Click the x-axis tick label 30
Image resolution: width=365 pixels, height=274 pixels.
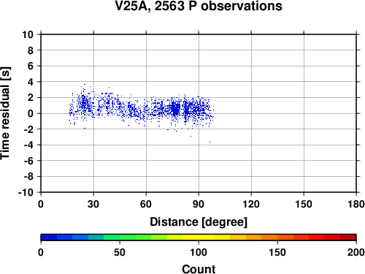click(x=93, y=204)
